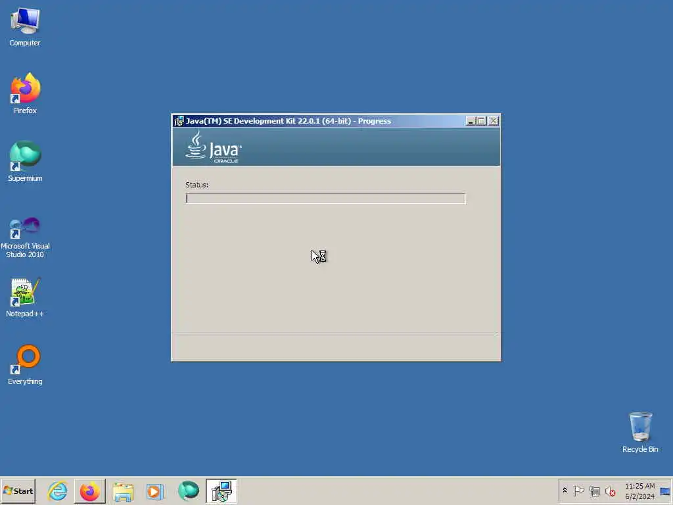Open the Action Center flag icon
The height and width of the screenshot is (505, 673).
point(578,491)
